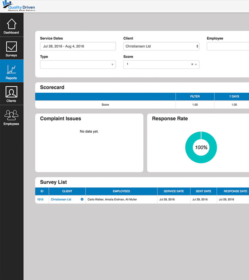Viewport: 249px width, 280px height.
Task: Sort the survey list by SERVICE DATE
Action: click(174, 191)
